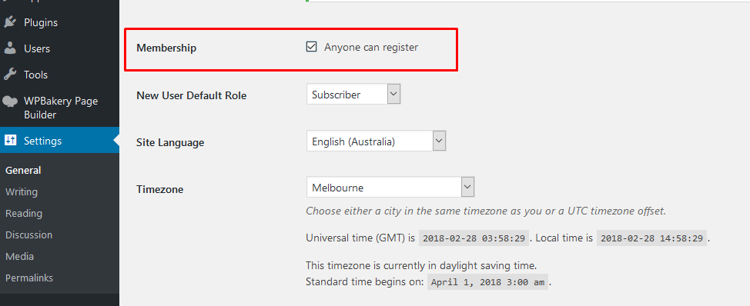Open the Reading settings submenu

tap(24, 214)
